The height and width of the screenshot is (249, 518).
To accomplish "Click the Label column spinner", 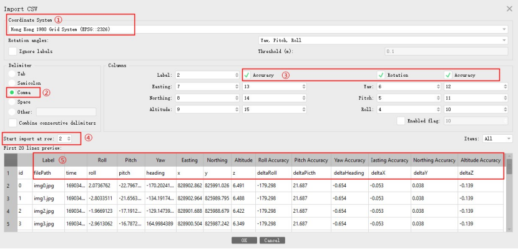I will pyautogui.click(x=207, y=76).
